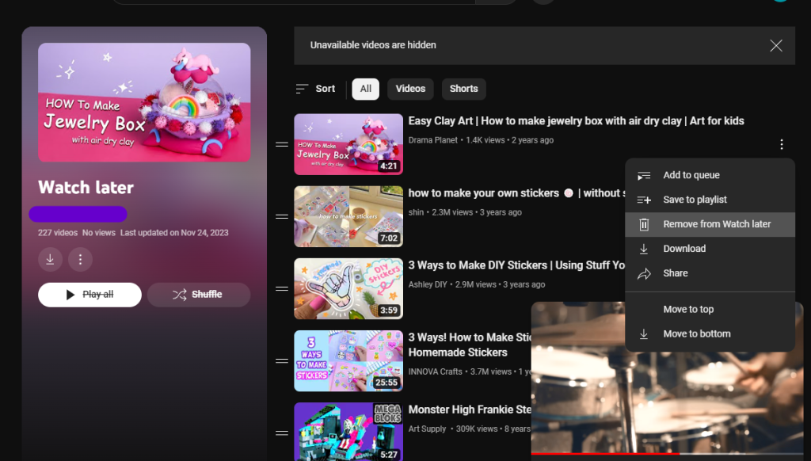Click drag handle of Monster High video row
The width and height of the screenshot is (811, 461).
[282, 433]
